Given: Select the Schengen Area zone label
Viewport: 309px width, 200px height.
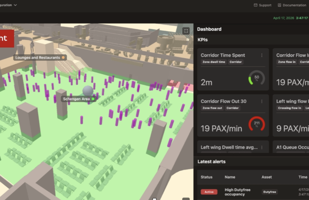Looking at the screenshot, I should (76, 99).
